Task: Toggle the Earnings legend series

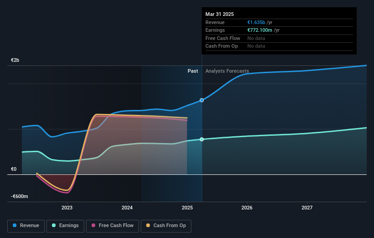Action: tap(65, 226)
